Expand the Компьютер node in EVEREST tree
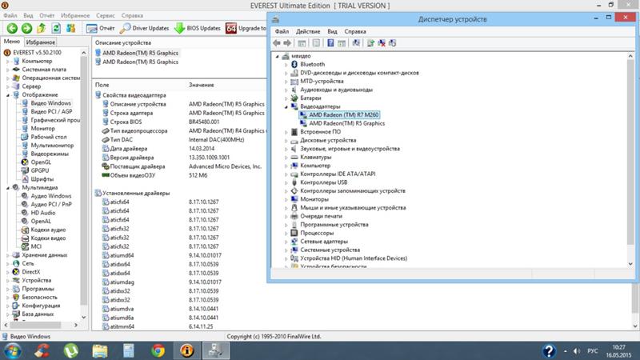This screenshot has width=640, height=360. pos(8,62)
